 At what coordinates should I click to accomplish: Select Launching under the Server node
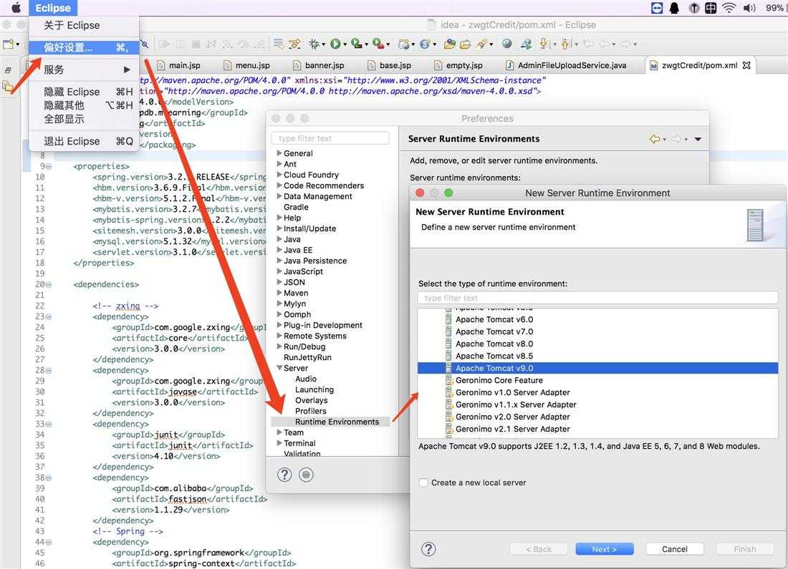pos(314,390)
